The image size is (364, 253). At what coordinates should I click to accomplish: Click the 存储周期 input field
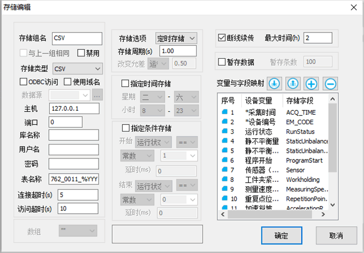click(x=174, y=51)
